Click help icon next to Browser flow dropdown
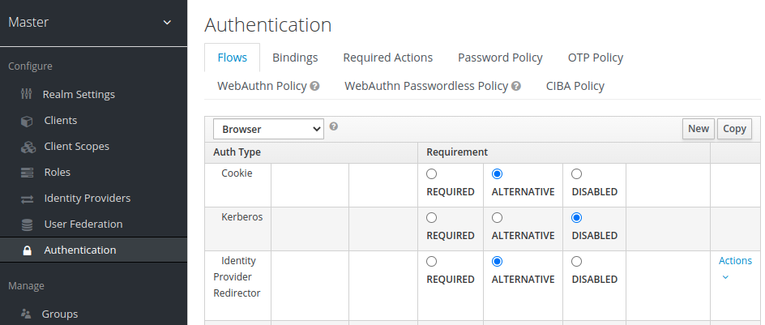 click(334, 126)
